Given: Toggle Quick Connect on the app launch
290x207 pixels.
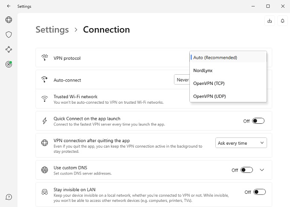Looking at the screenshot, I should pyautogui.click(x=258, y=121).
